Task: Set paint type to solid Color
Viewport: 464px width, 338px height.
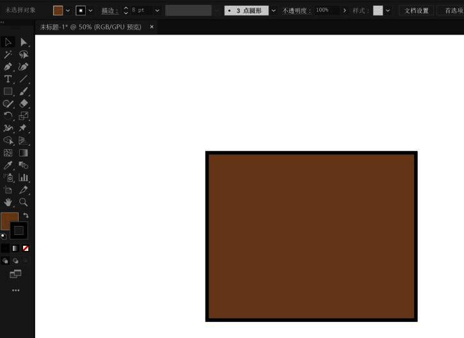Action: pos(5,248)
